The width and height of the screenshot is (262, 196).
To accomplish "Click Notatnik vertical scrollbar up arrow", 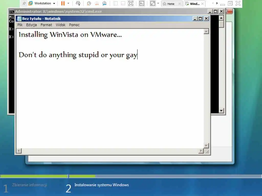I will 206,31.
